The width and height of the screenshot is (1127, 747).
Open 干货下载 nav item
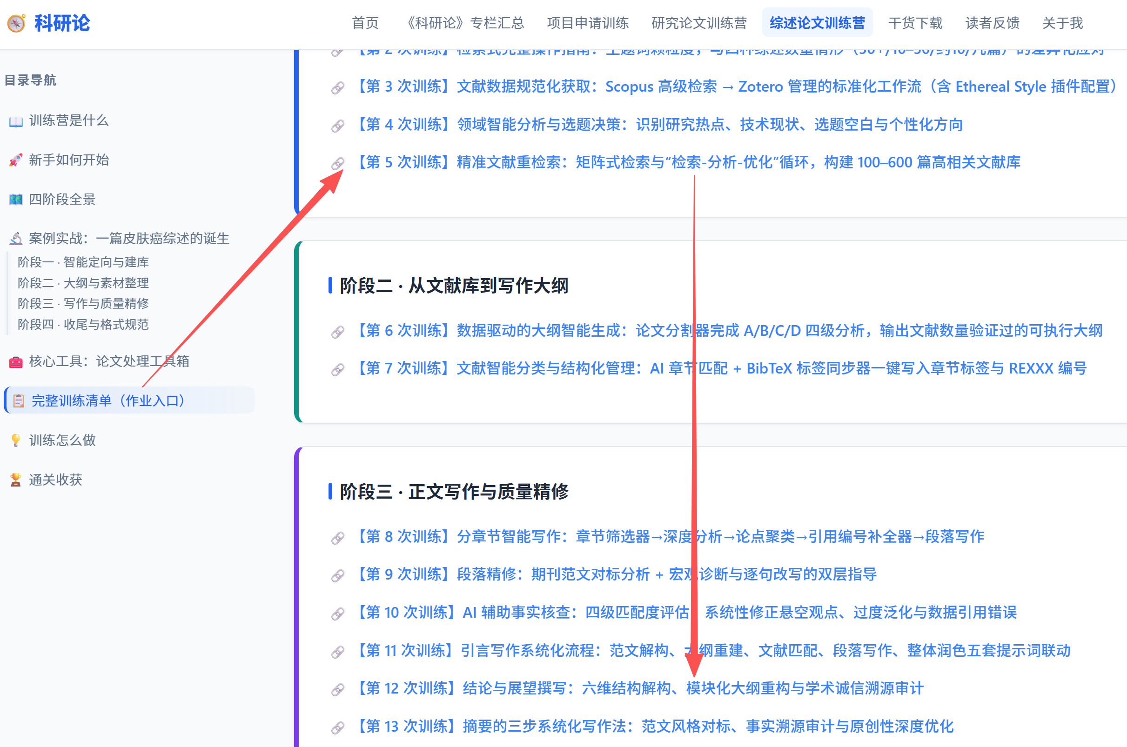pos(915,23)
